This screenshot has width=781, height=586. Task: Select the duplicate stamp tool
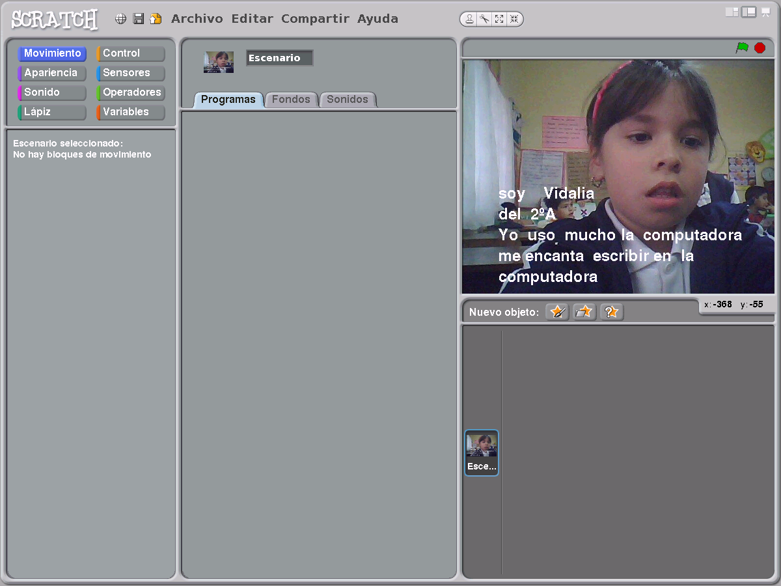469,19
